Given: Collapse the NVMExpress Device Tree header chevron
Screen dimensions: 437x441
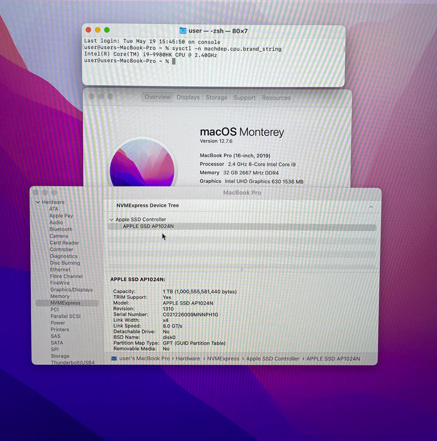Looking at the screenshot, I should tap(371, 207).
